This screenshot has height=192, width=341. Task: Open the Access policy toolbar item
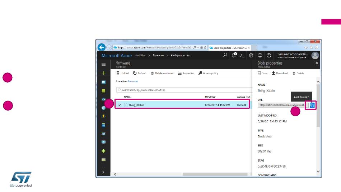pyautogui.click(x=208, y=73)
